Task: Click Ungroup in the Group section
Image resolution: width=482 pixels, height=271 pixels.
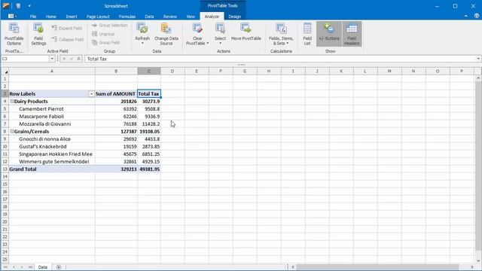Action: [103, 34]
